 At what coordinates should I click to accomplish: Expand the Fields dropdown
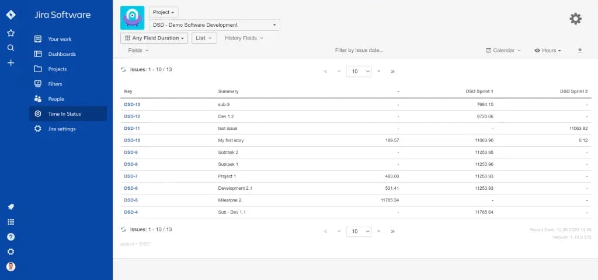pyautogui.click(x=138, y=50)
